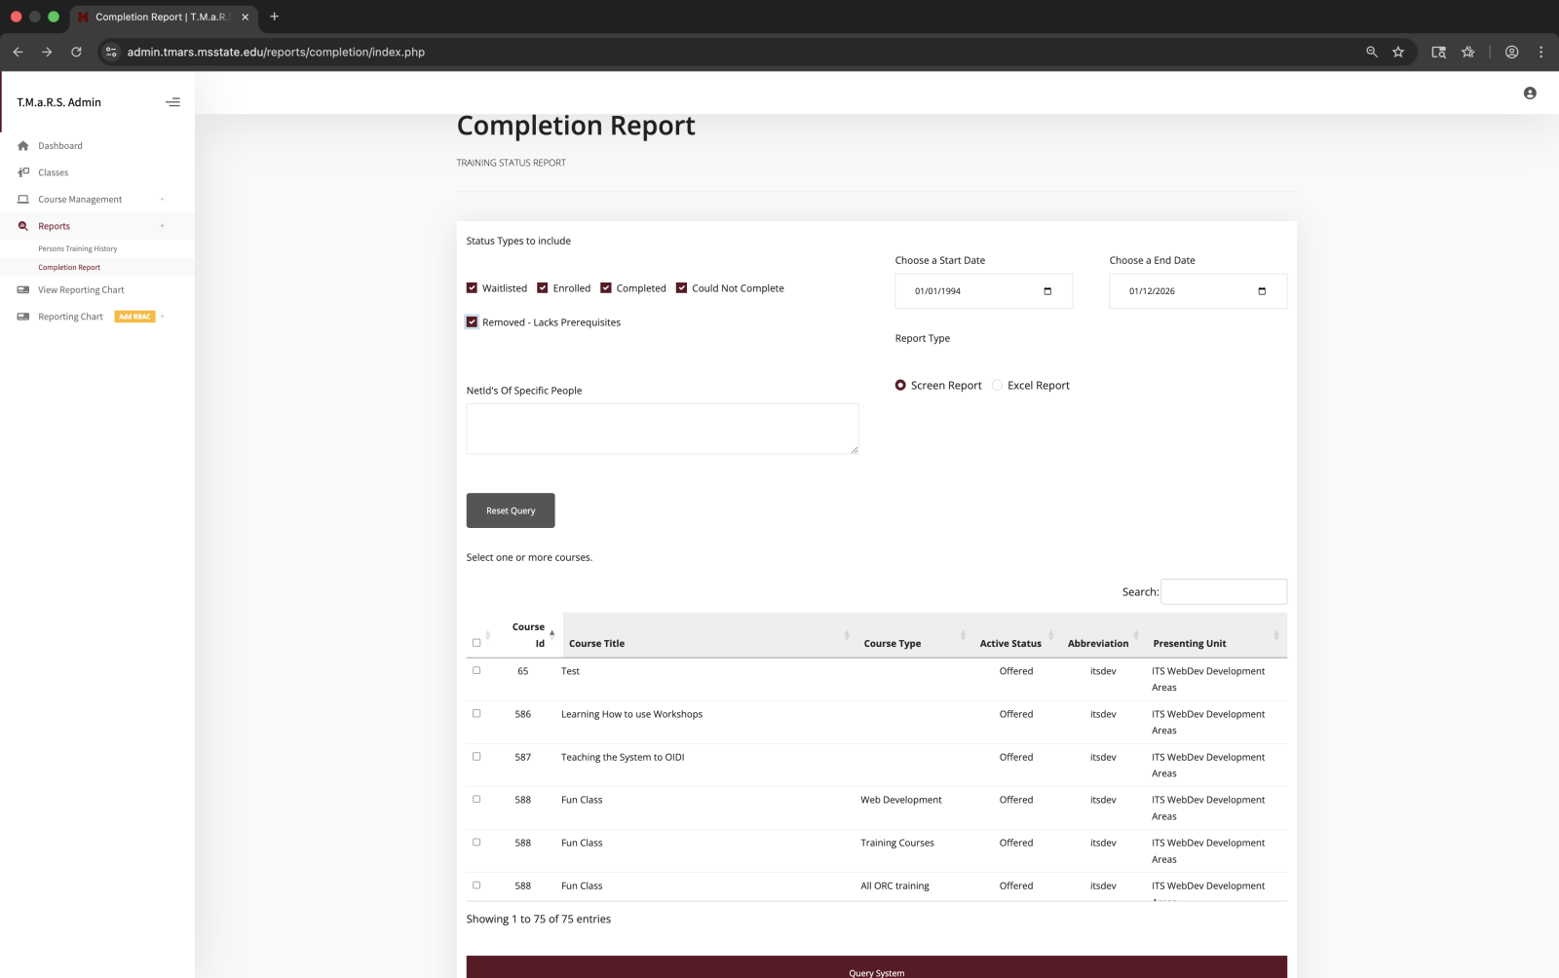Select the Excel Report radio button
The width and height of the screenshot is (1559, 978).
click(997, 385)
